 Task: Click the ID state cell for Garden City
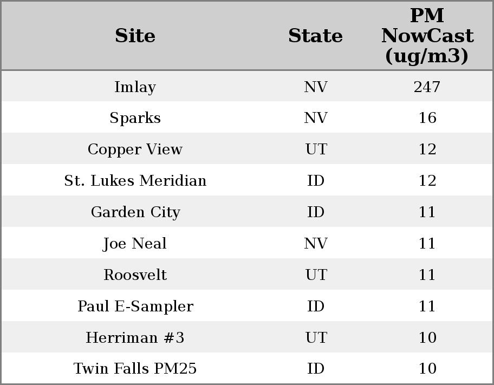[315, 212]
